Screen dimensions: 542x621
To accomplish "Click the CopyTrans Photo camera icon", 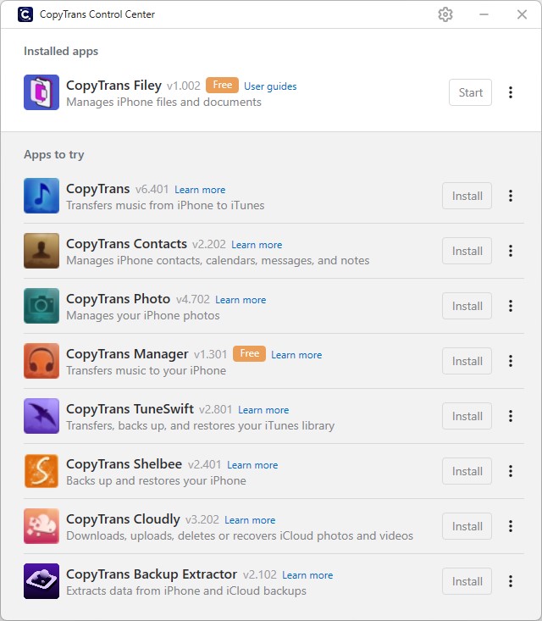I will point(41,306).
